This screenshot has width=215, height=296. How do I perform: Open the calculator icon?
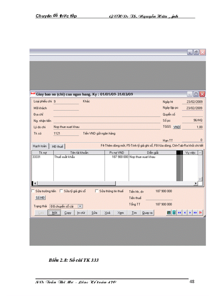coord(174,213)
